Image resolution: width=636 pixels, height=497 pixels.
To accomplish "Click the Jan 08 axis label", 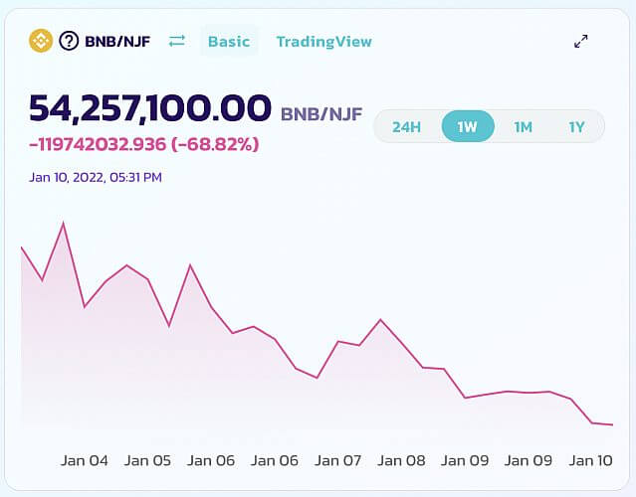I will point(401,460).
